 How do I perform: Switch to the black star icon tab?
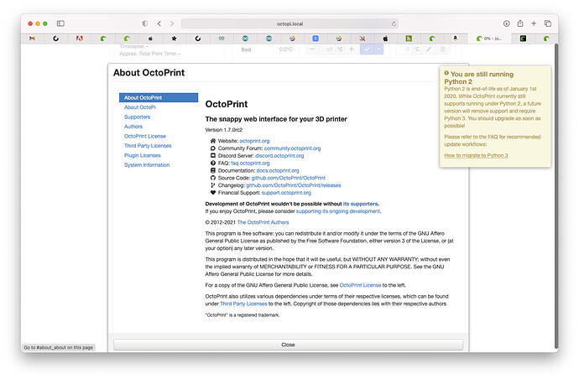[x=174, y=39]
